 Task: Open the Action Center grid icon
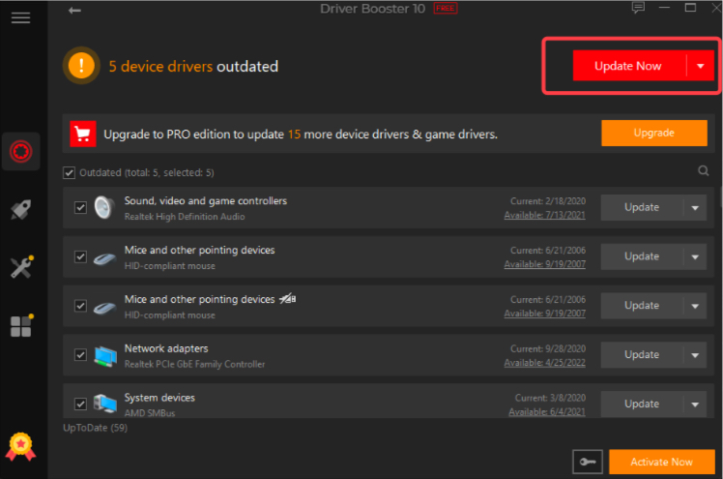21,326
